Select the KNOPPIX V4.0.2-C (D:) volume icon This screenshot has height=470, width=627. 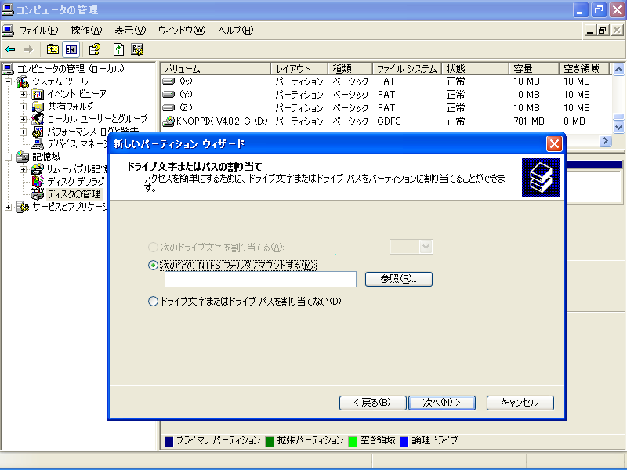(169, 121)
